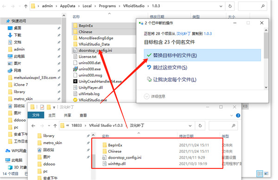Click the up-arrow in the 汉化补丁 window
The width and height of the screenshot is (278, 180).
55,126
